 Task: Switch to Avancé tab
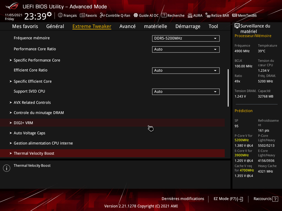tap(128, 26)
